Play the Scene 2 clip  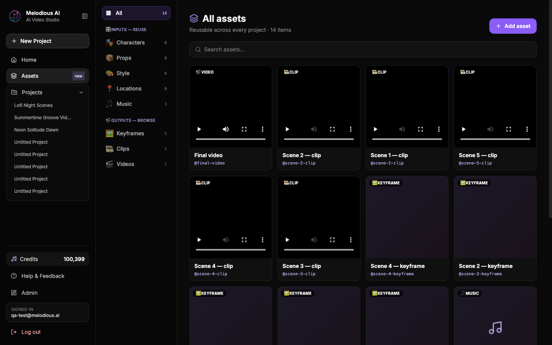click(287, 129)
